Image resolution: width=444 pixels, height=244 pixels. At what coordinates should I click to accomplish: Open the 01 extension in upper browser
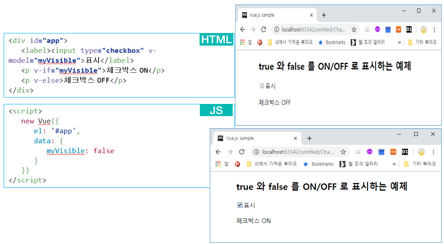pyautogui.click(x=409, y=29)
